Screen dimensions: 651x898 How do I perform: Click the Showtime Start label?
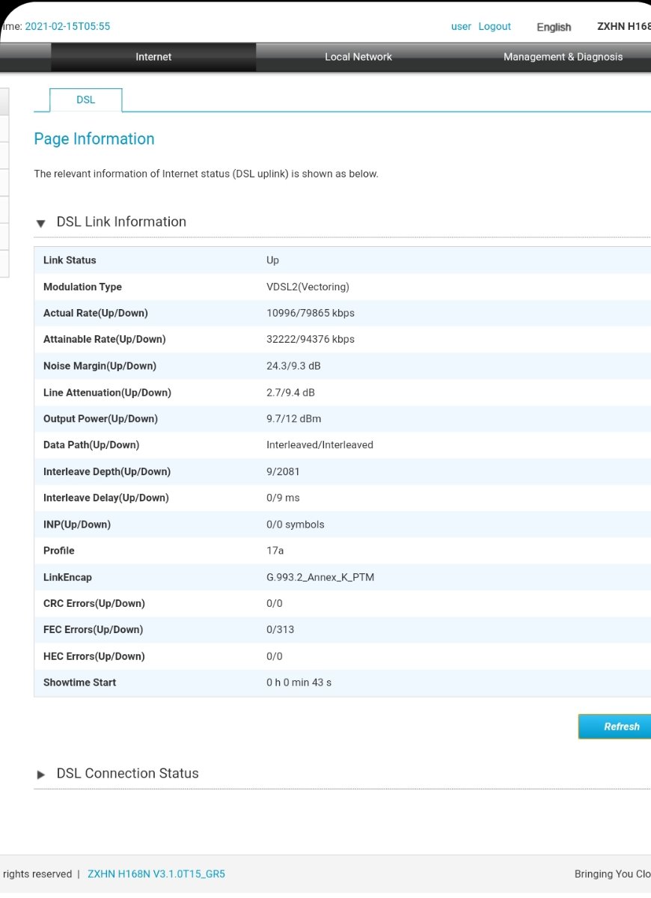(x=79, y=682)
